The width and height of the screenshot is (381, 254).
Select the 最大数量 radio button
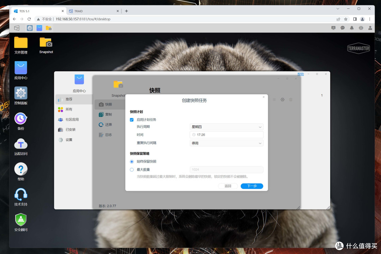[x=132, y=170]
